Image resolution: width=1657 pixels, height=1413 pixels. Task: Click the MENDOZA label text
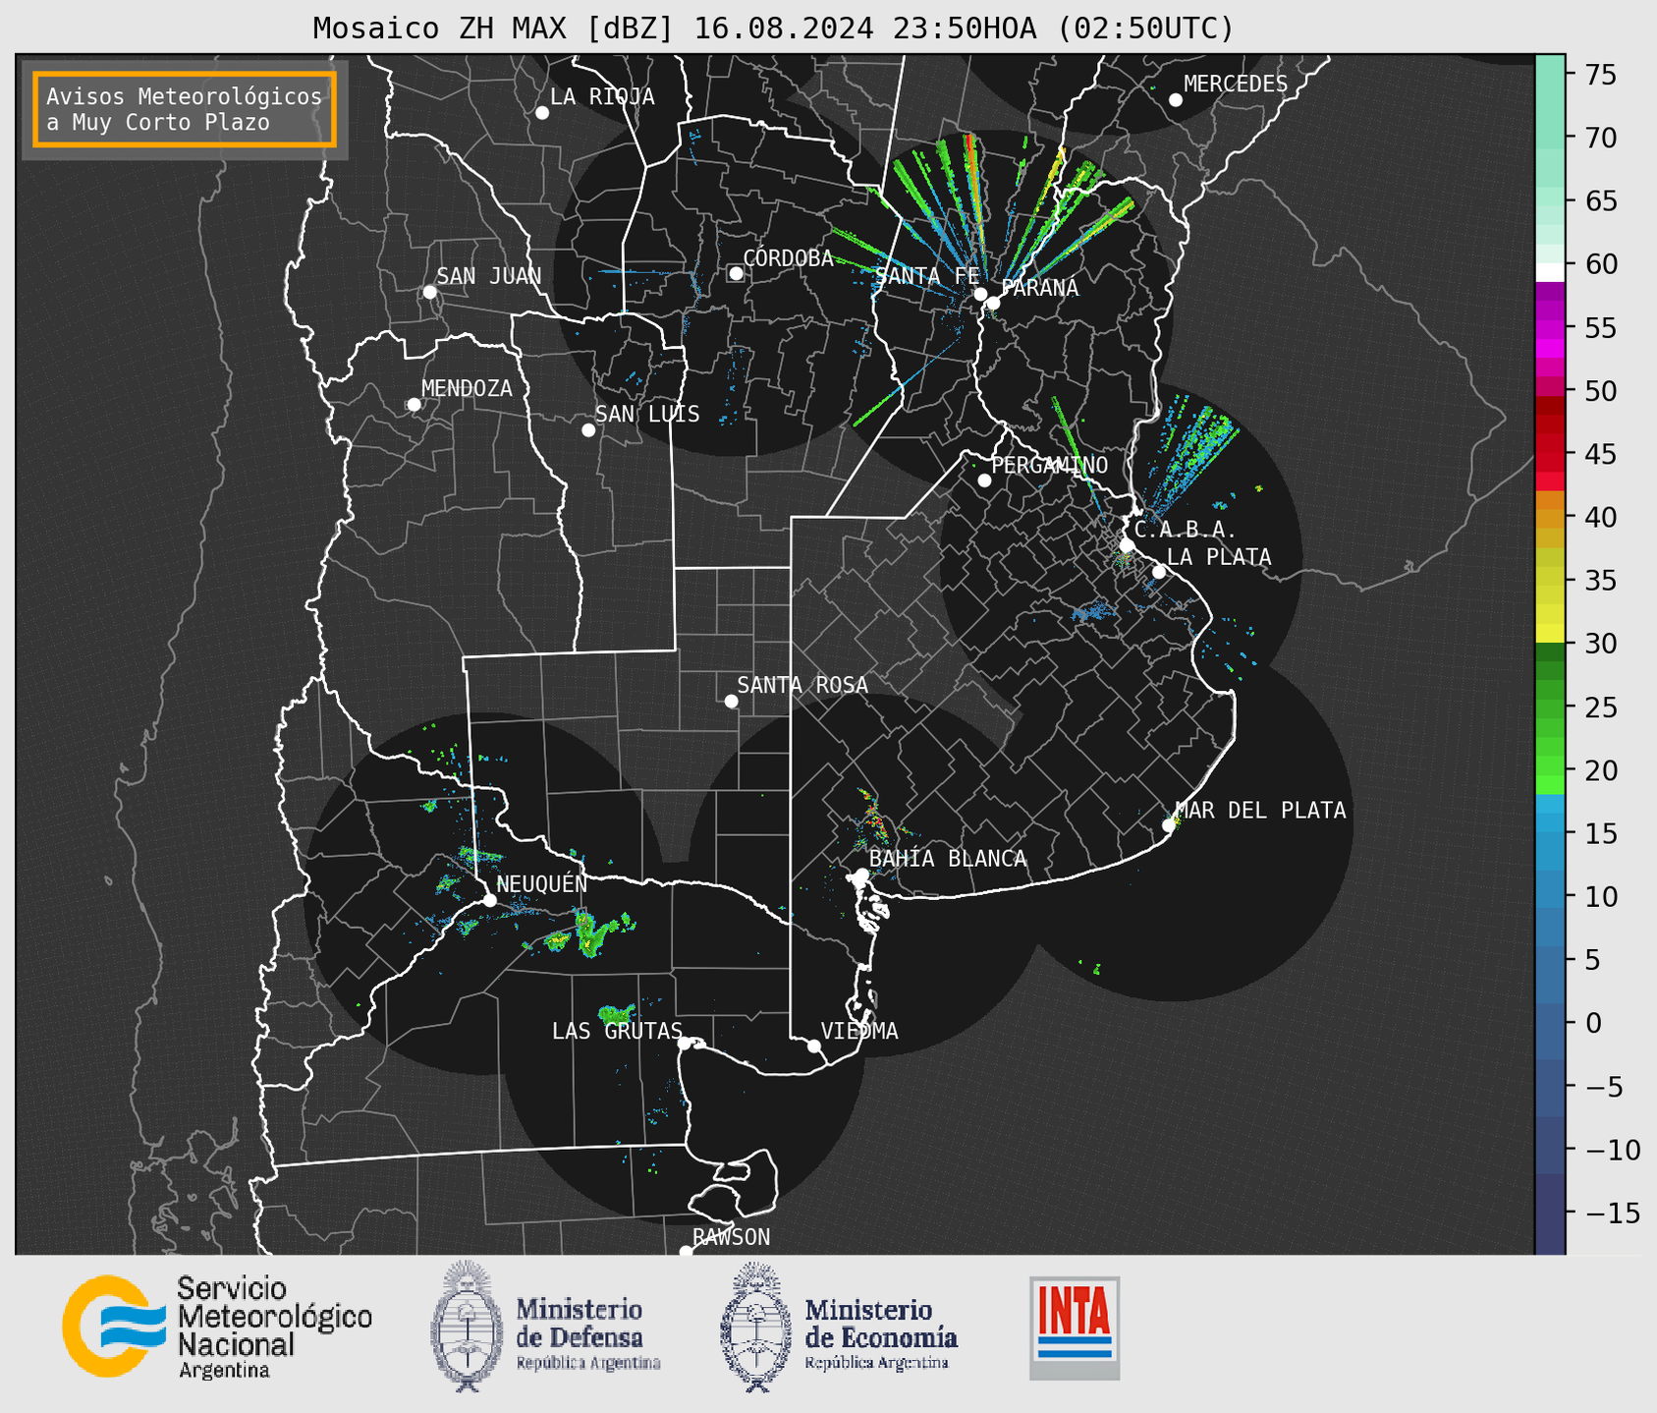coord(467,389)
